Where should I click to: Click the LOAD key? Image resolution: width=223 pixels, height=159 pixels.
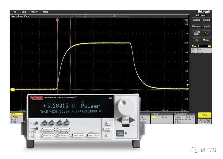(x=45, y=135)
